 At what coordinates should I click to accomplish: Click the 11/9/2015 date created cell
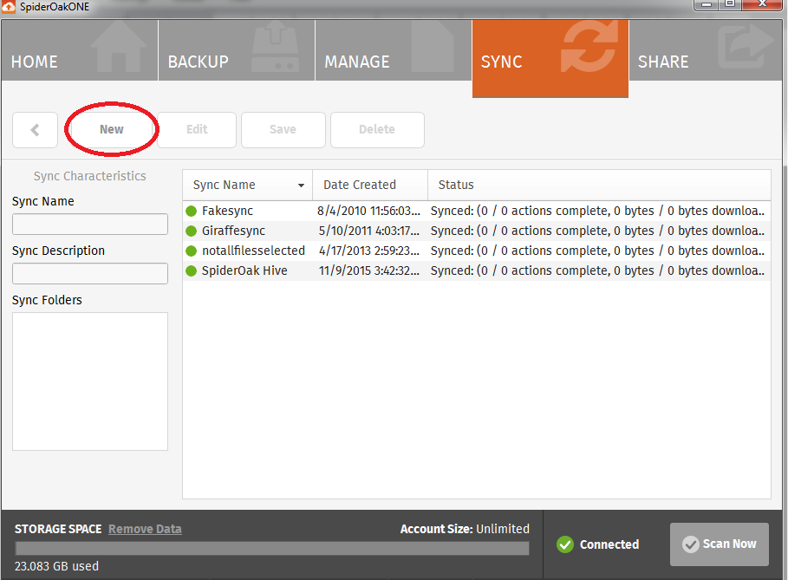369,270
